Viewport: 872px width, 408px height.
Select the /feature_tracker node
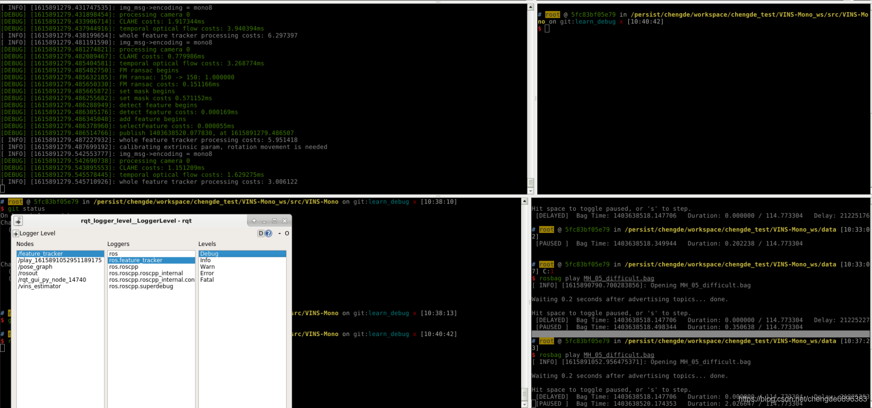click(x=60, y=254)
